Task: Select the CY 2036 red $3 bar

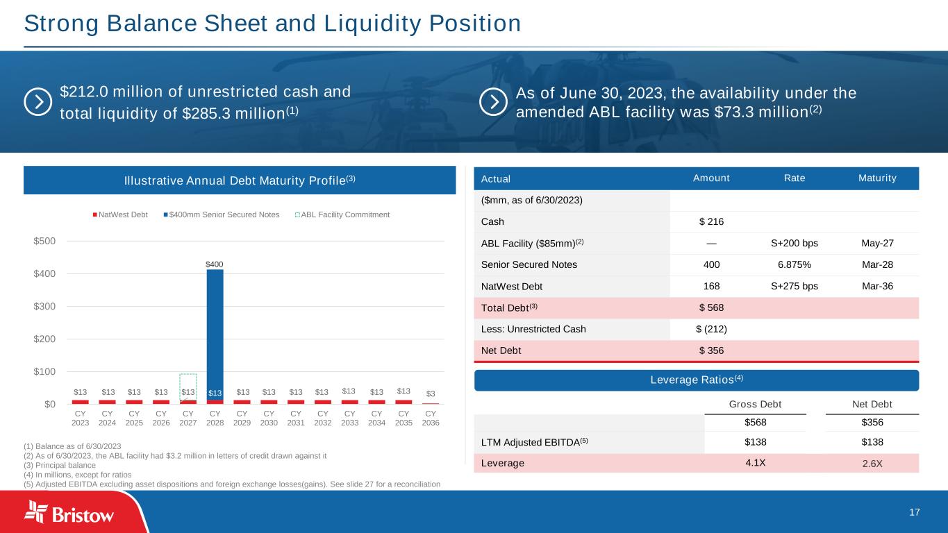Action: click(x=431, y=403)
